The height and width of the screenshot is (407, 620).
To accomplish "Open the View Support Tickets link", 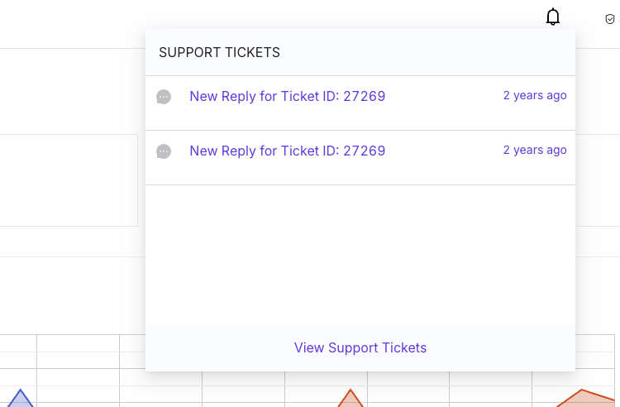I will pos(360,347).
